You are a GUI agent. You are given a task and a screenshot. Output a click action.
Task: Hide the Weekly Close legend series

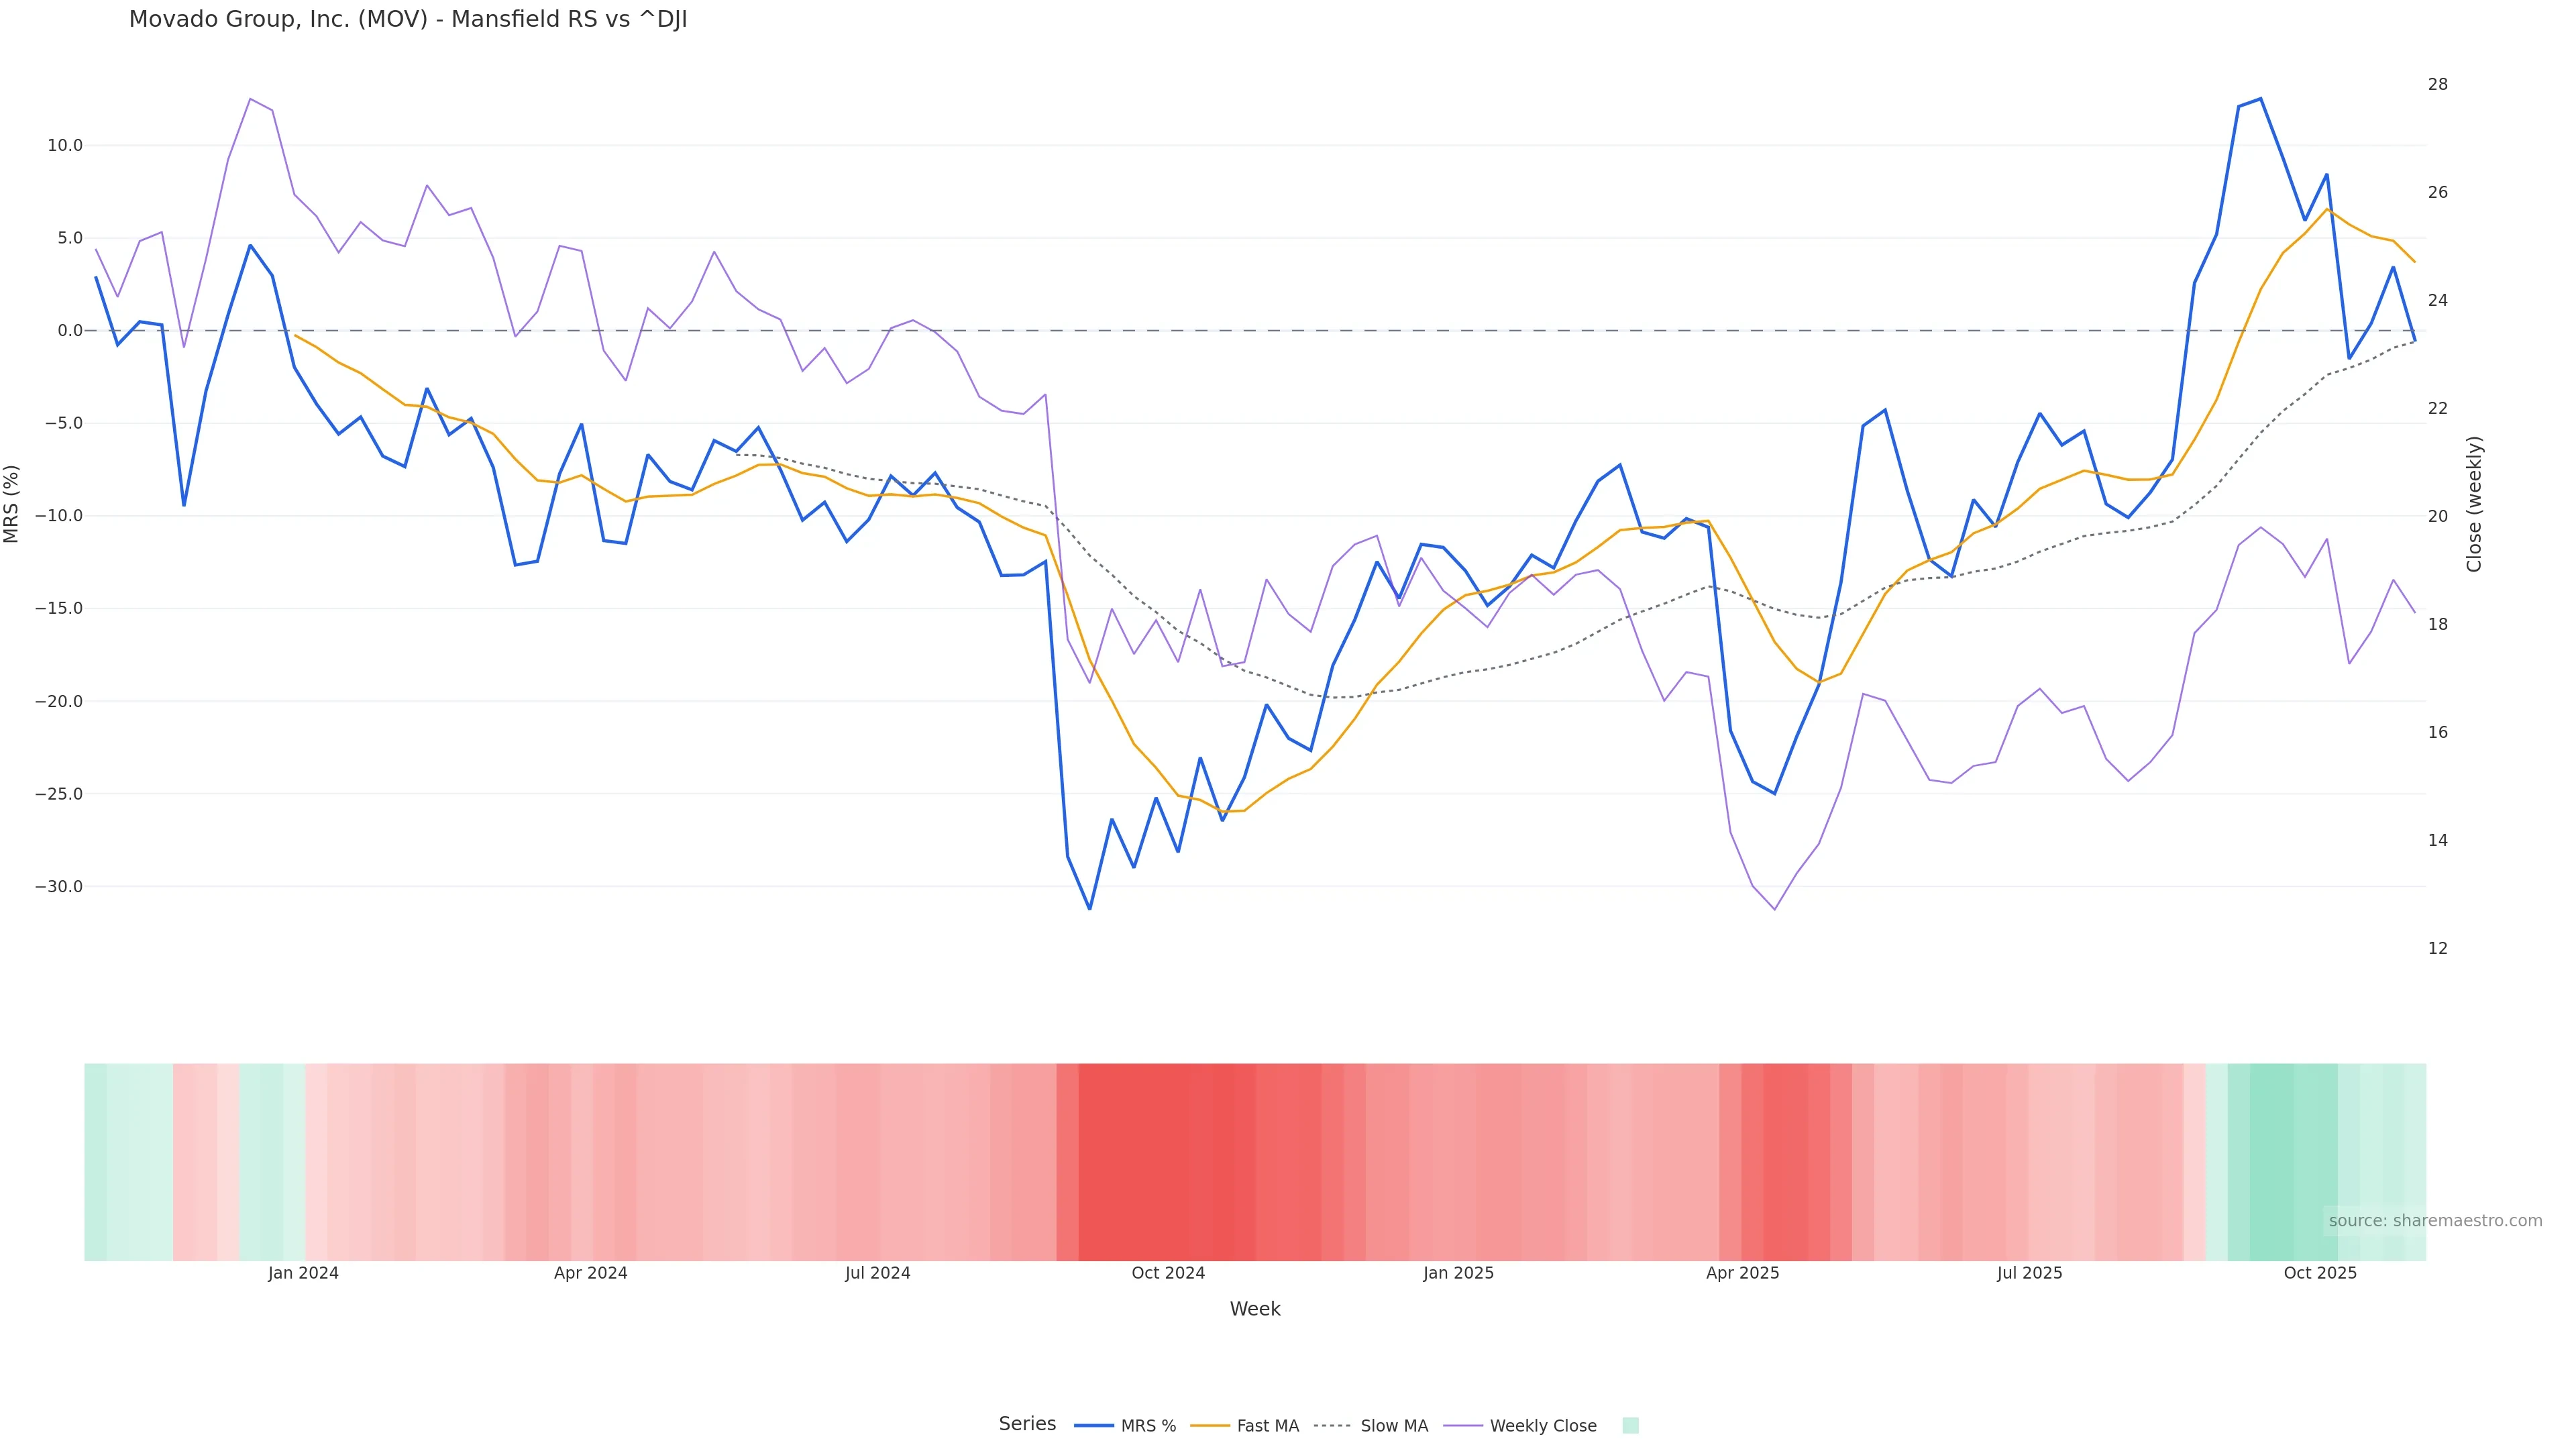[x=1521, y=1426]
